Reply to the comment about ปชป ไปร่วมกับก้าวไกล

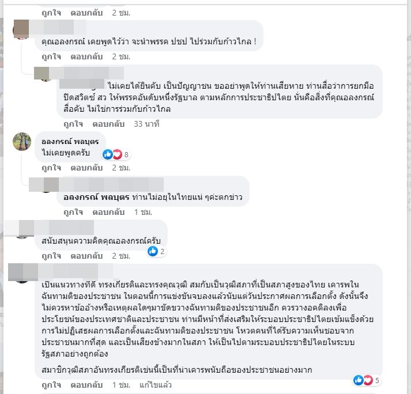[x=86, y=56]
